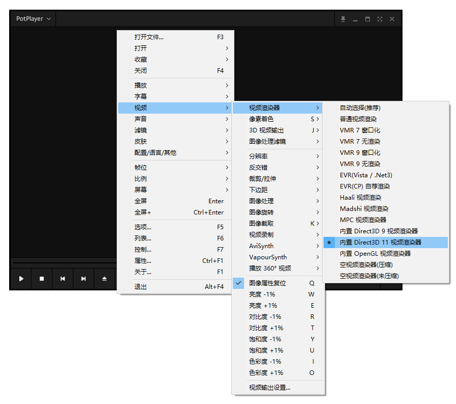The height and width of the screenshot is (404, 456).
Task: Click the eject/open file icon
Action: (x=104, y=279)
